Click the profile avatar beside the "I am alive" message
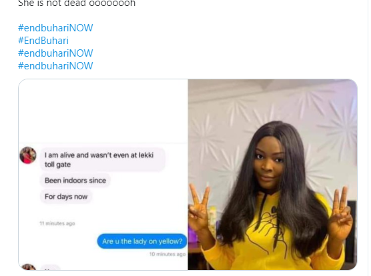371x276 pixels. [x=28, y=155]
